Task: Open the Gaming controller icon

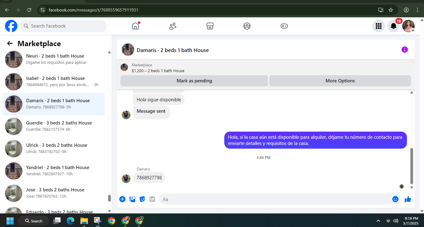Action: (x=284, y=26)
